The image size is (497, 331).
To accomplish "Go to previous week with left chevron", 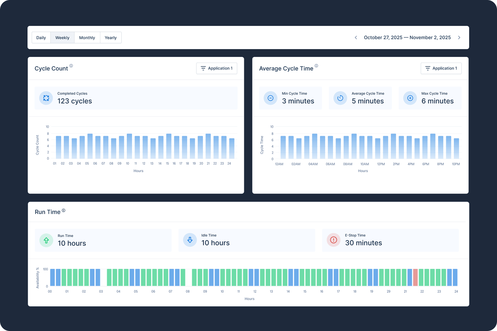I will pyautogui.click(x=356, y=38).
